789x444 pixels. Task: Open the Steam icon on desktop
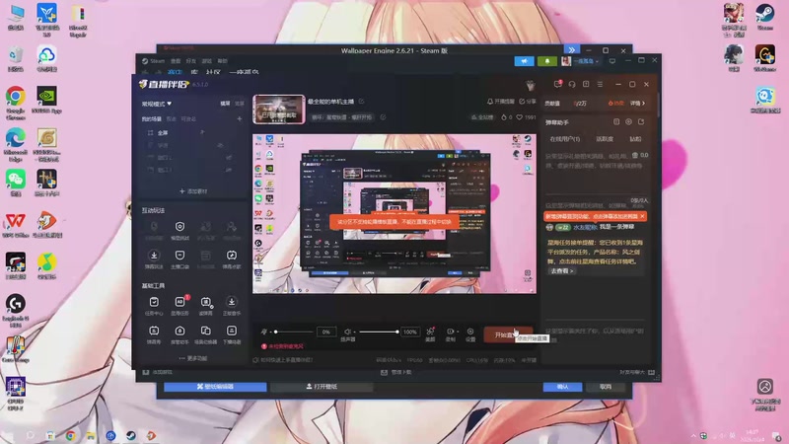pos(765,17)
